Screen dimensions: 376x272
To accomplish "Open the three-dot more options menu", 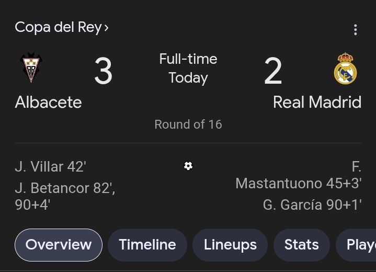I will click(356, 29).
